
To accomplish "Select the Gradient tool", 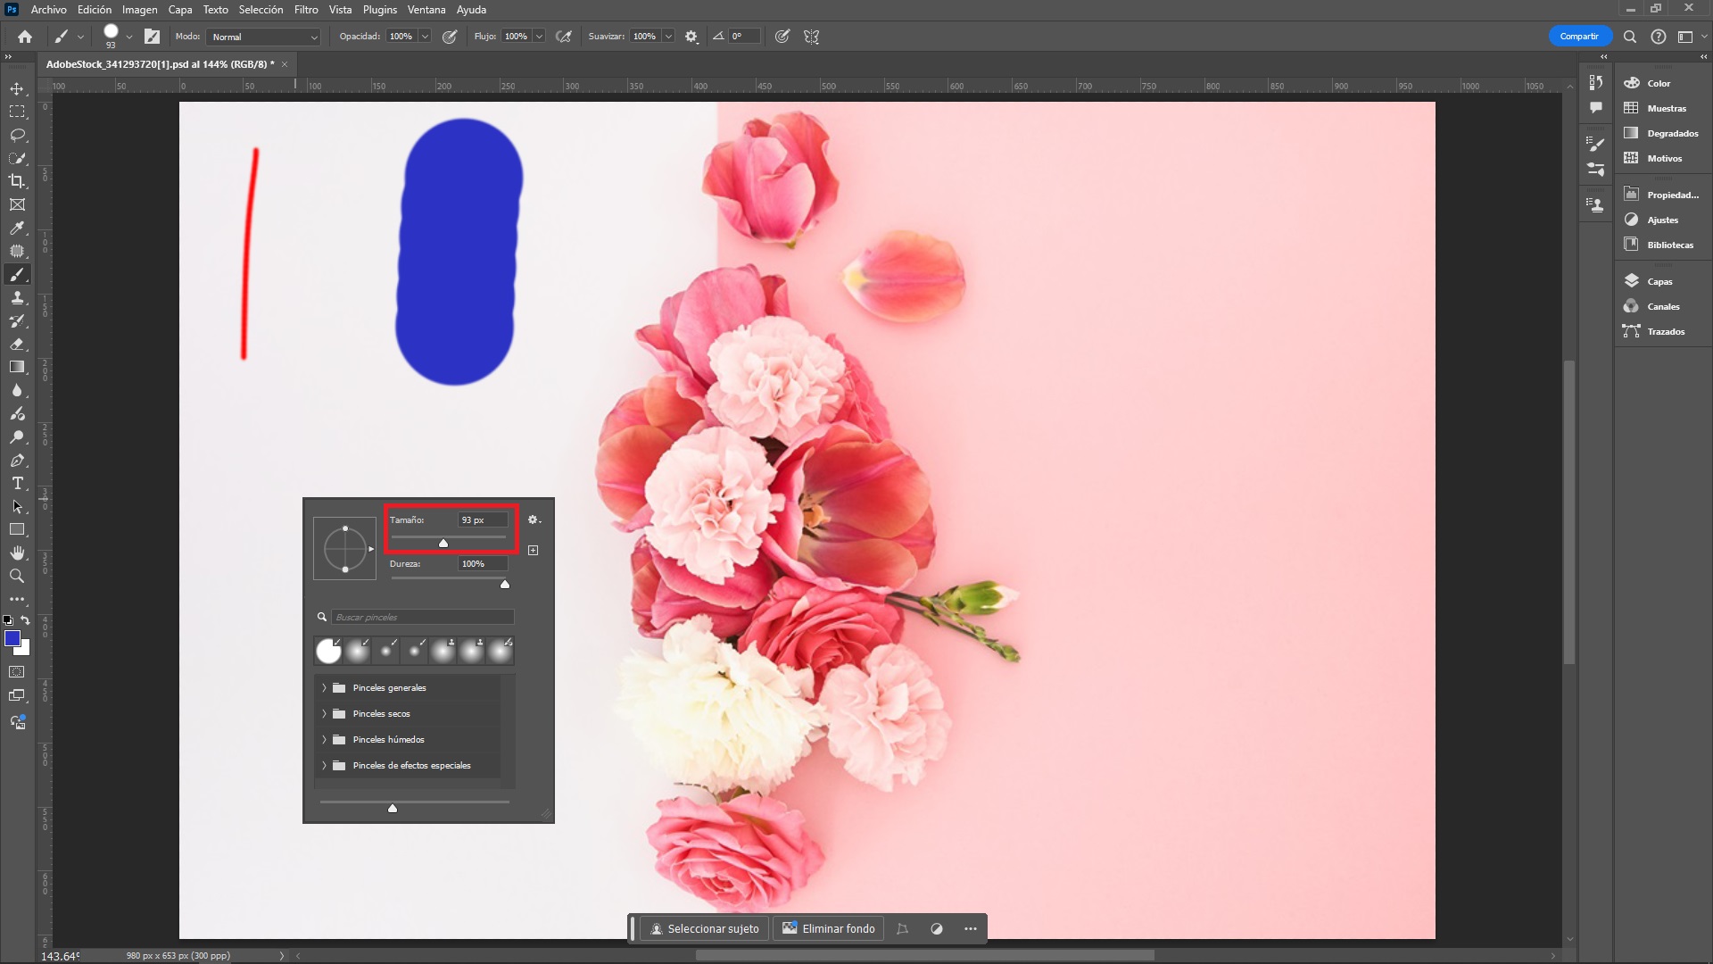I will tap(17, 367).
